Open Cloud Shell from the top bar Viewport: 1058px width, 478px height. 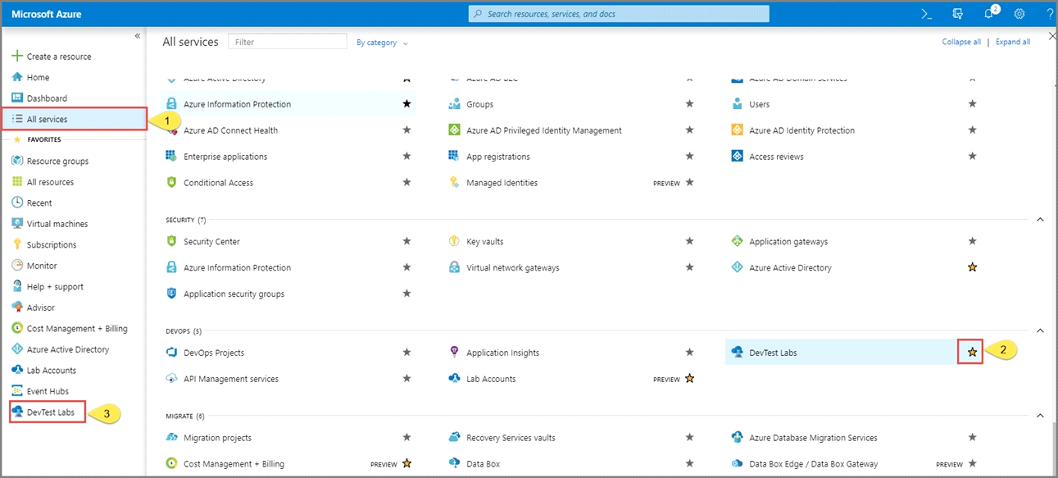pos(927,14)
